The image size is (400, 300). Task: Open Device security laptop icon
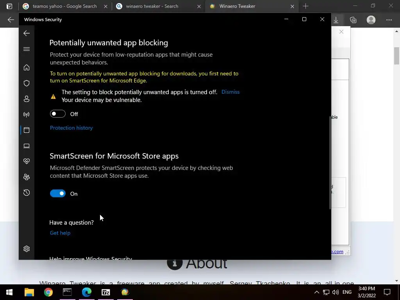coord(27,146)
